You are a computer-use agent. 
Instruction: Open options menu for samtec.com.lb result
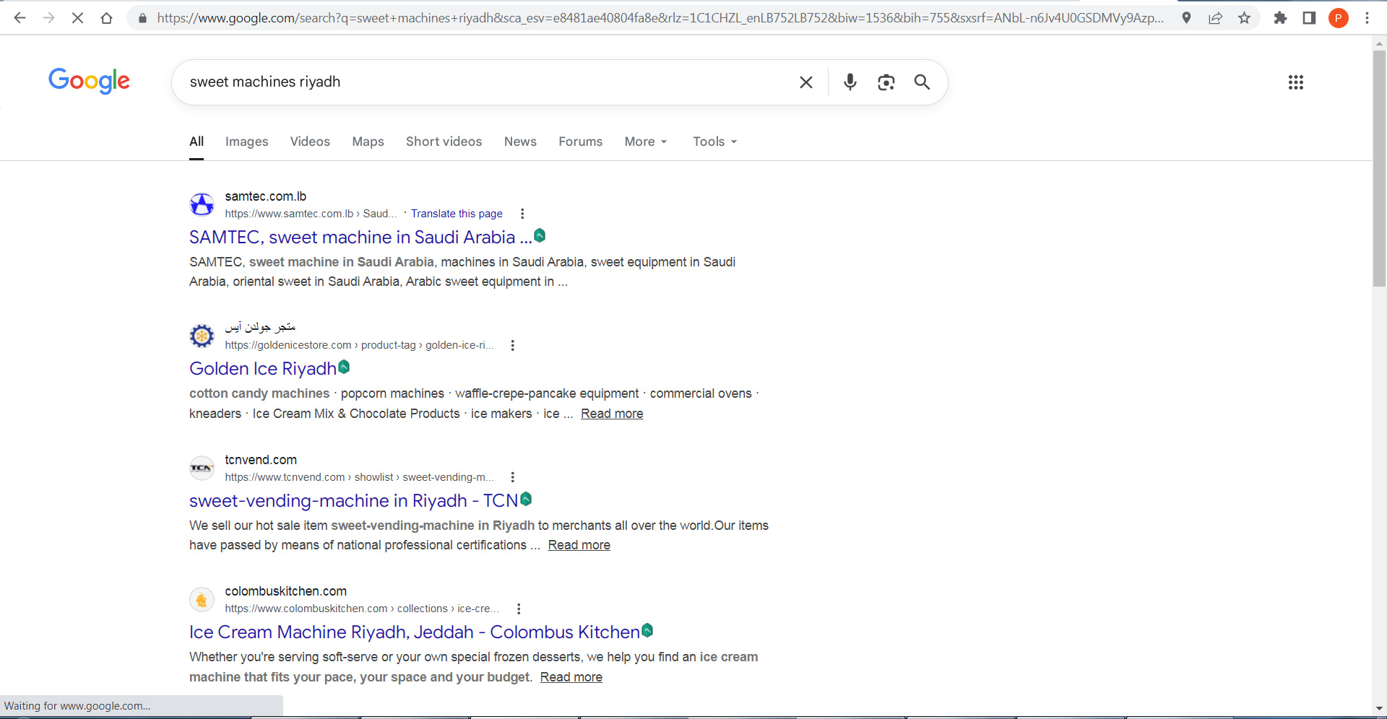[x=522, y=214]
